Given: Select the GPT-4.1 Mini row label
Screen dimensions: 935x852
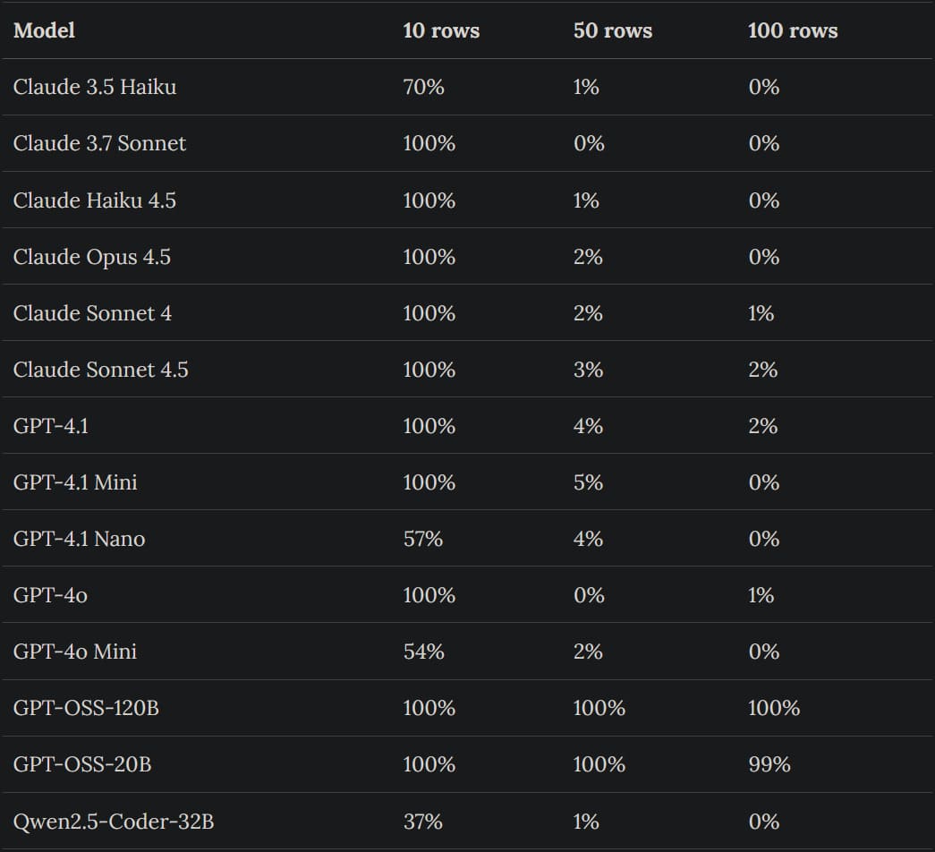Looking at the screenshot, I should tap(75, 482).
